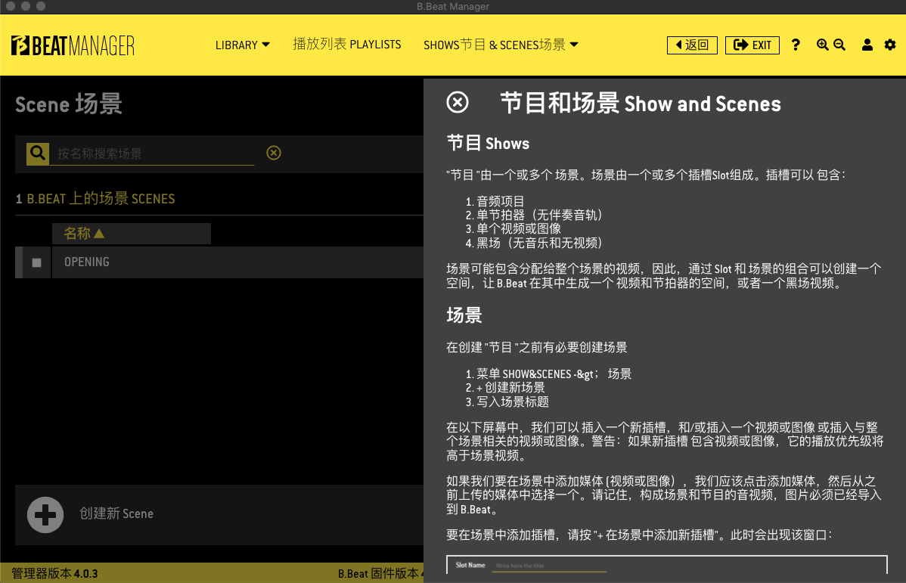Open settings with the gear icon
Viewport: 906px width, 583px height.
point(890,45)
